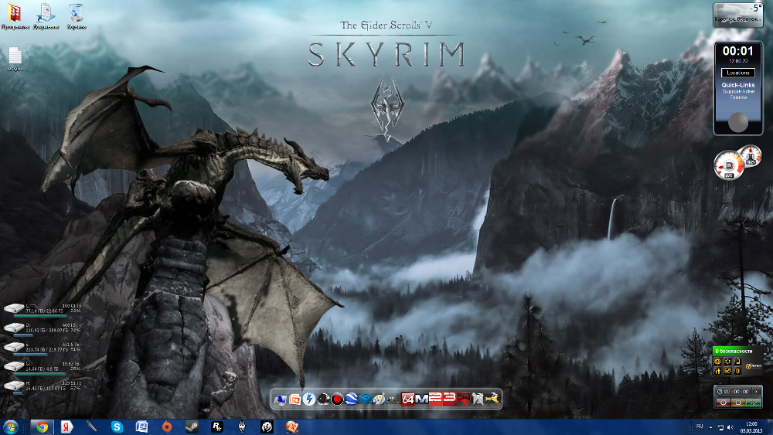Click the red power button in the timer gadget

tap(724, 403)
